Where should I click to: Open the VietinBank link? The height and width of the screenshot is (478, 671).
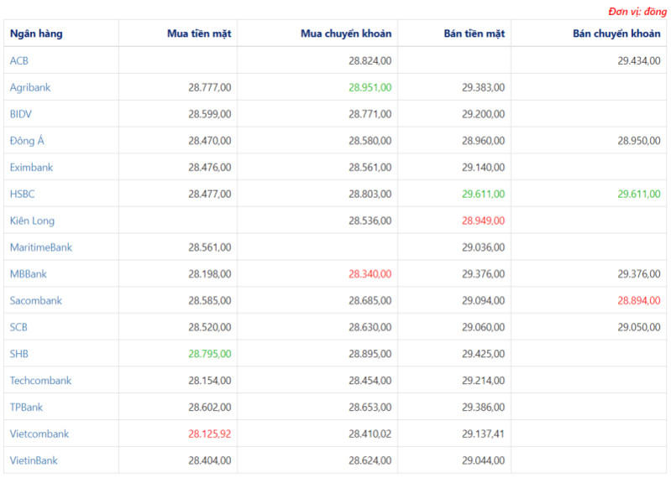(34, 460)
